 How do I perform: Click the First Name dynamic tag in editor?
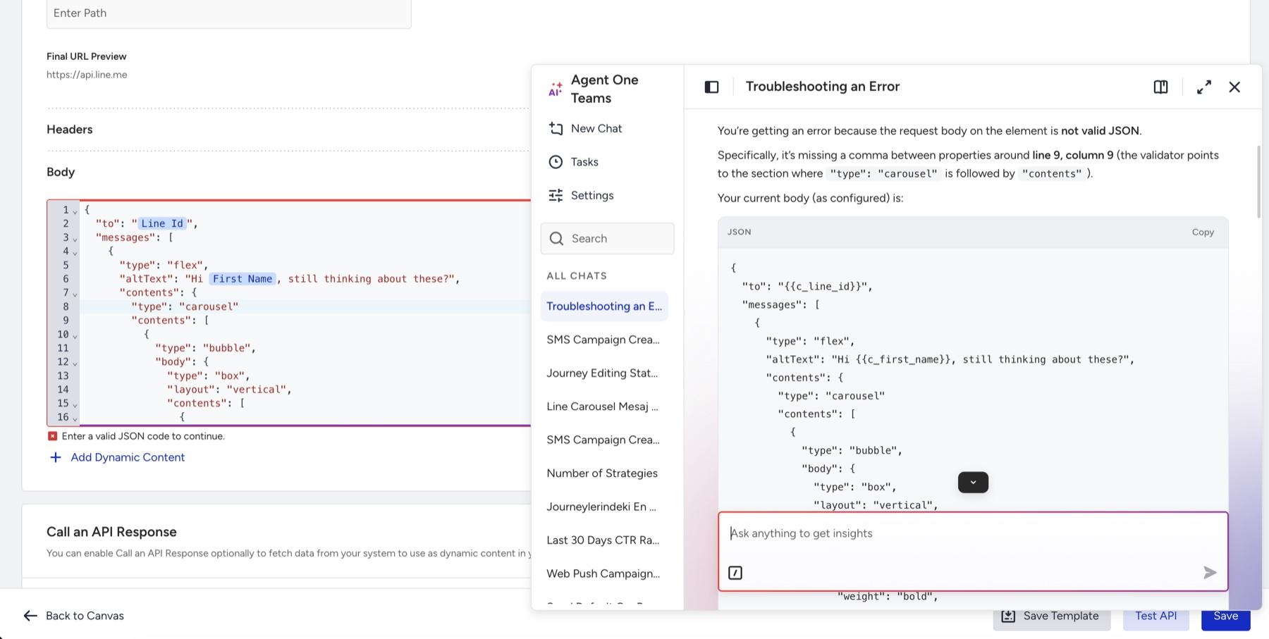tap(243, 279)
